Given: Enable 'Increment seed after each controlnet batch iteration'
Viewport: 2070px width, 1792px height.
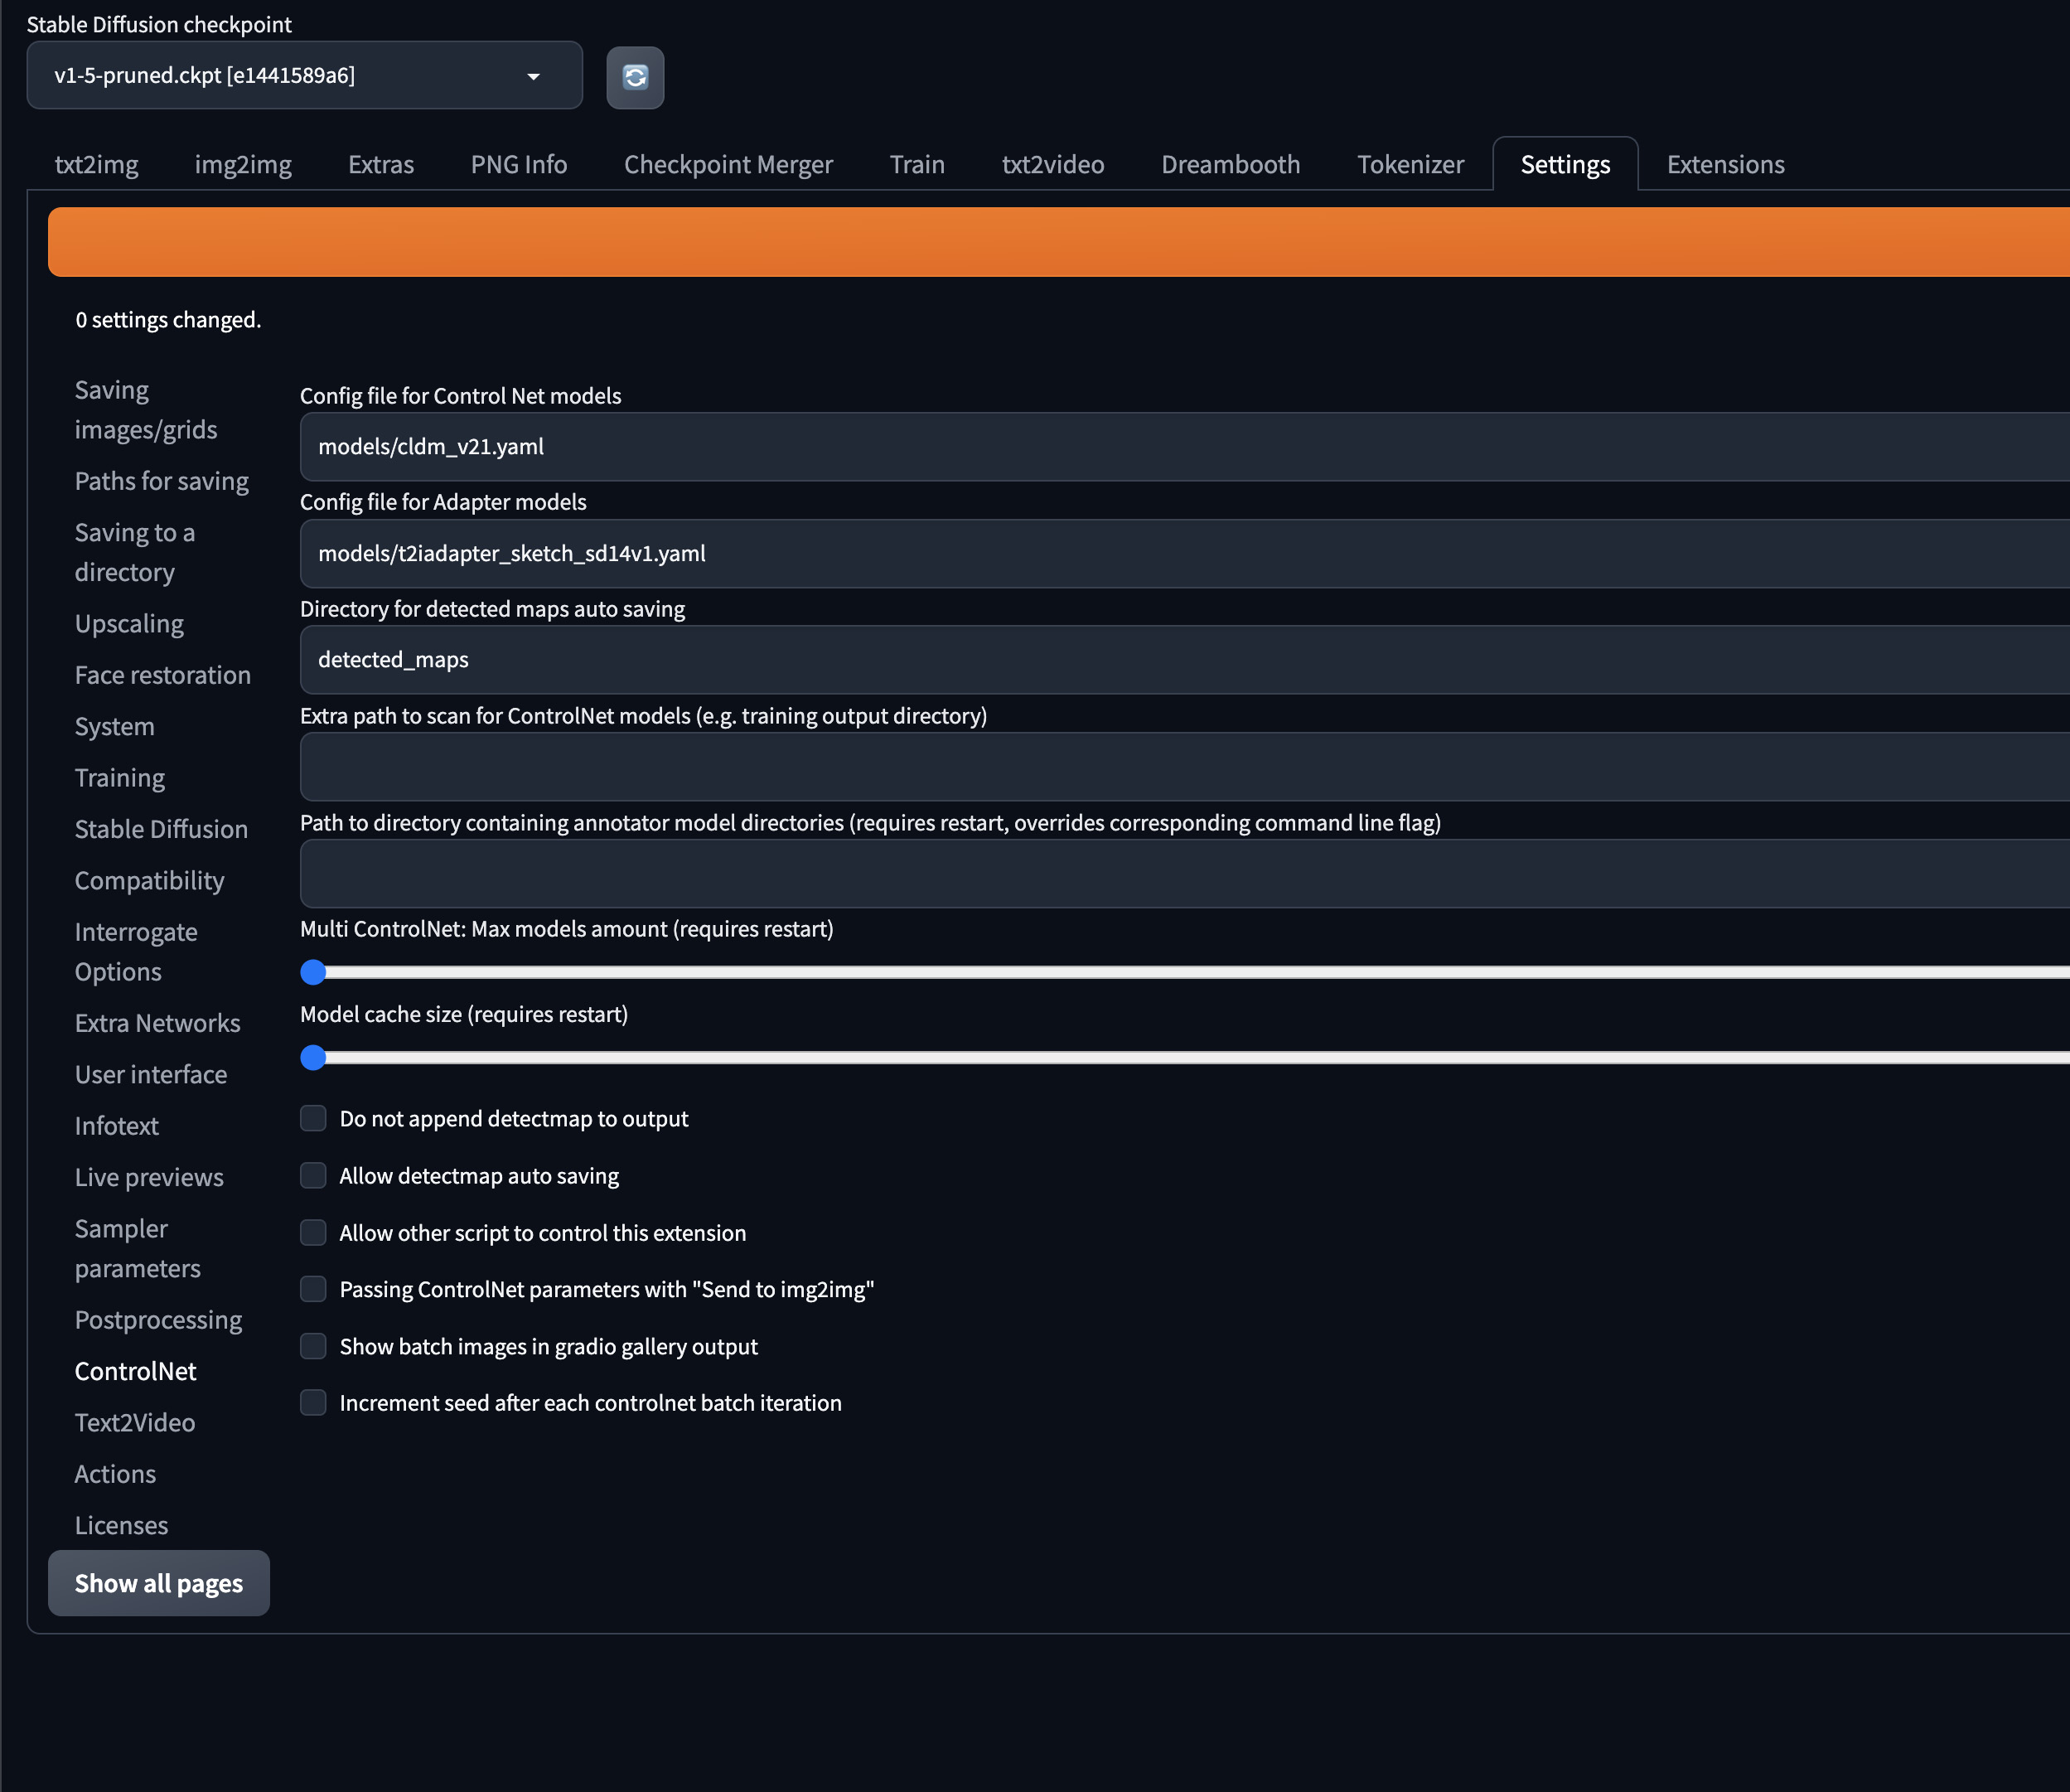Looking at the screenshot, I should (313, 1402).
